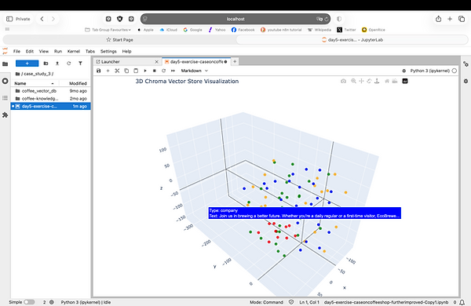Refresh the file browser list
This screenshot has height=306, width=471.
pyautogui.click(x=69, y=64)
